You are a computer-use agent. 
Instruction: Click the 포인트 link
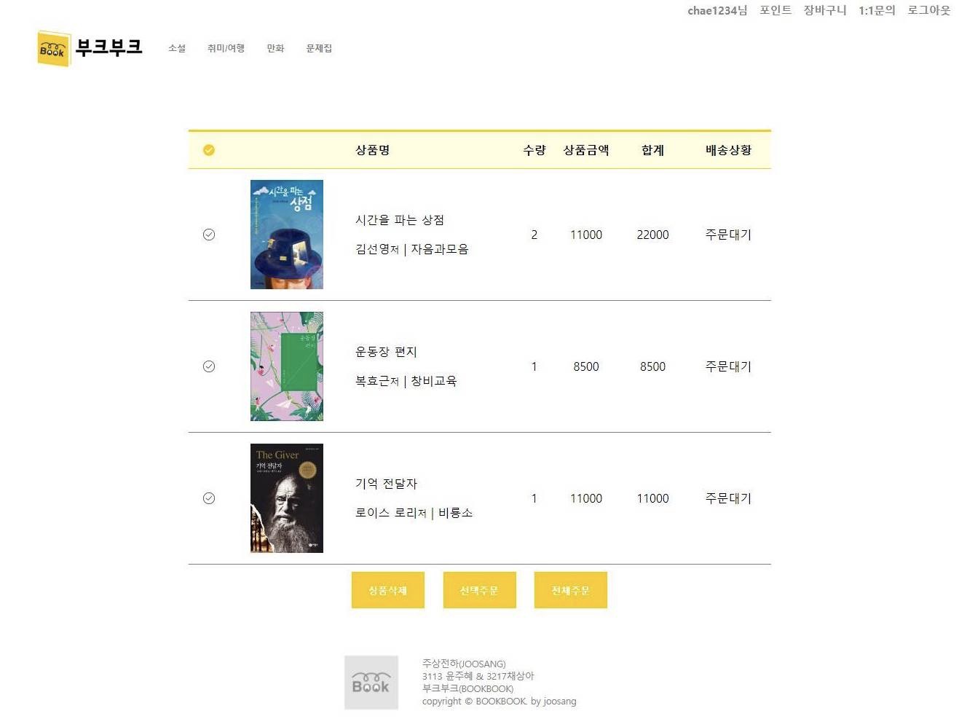coord(775,10)
